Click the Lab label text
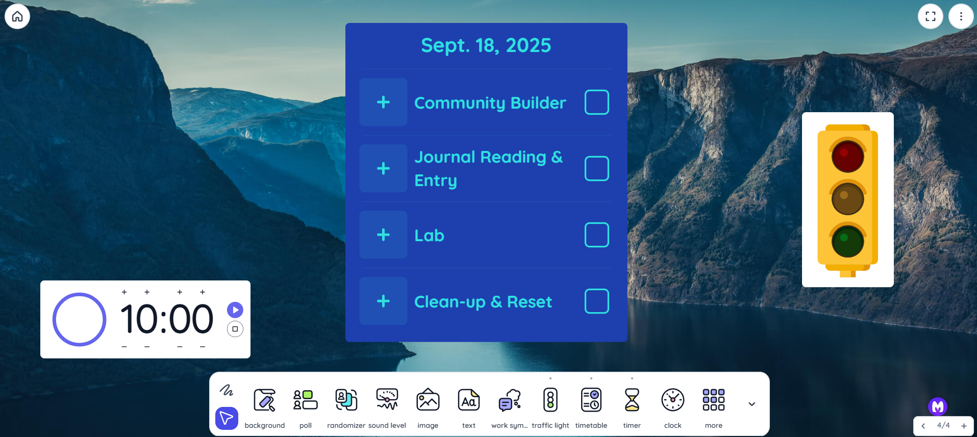This screenshot has height=437, width=977. pos(430,236)
